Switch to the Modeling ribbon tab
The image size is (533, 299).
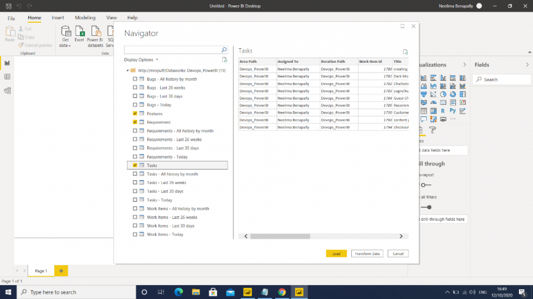pos(85,18)
